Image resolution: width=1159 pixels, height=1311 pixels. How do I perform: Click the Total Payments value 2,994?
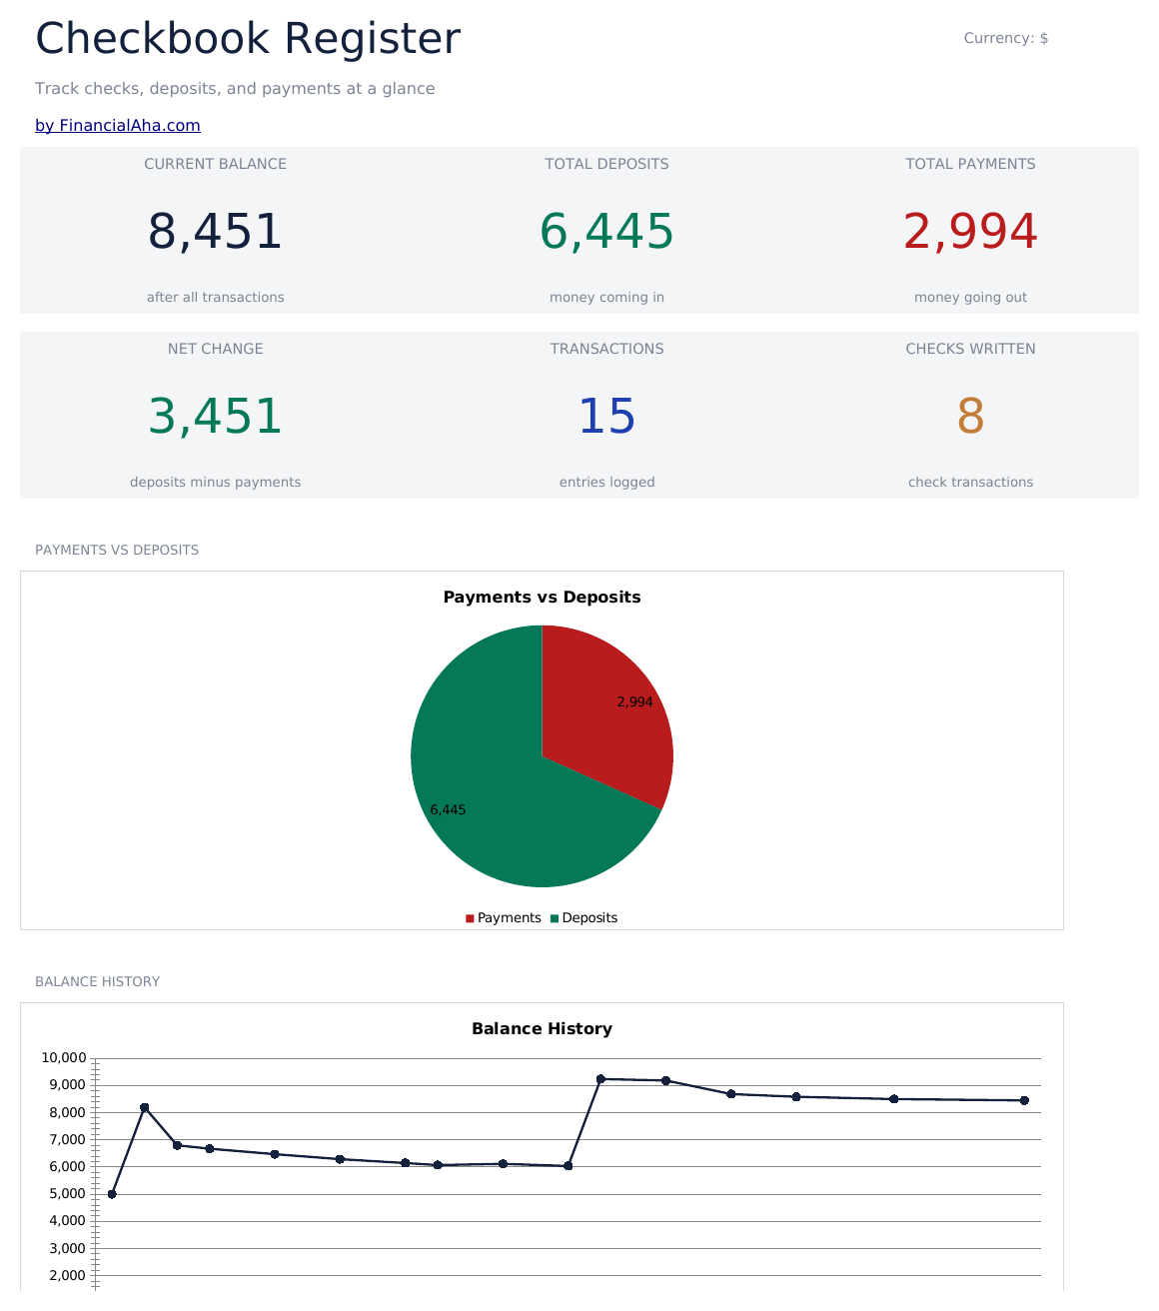[x=970, y=232]
